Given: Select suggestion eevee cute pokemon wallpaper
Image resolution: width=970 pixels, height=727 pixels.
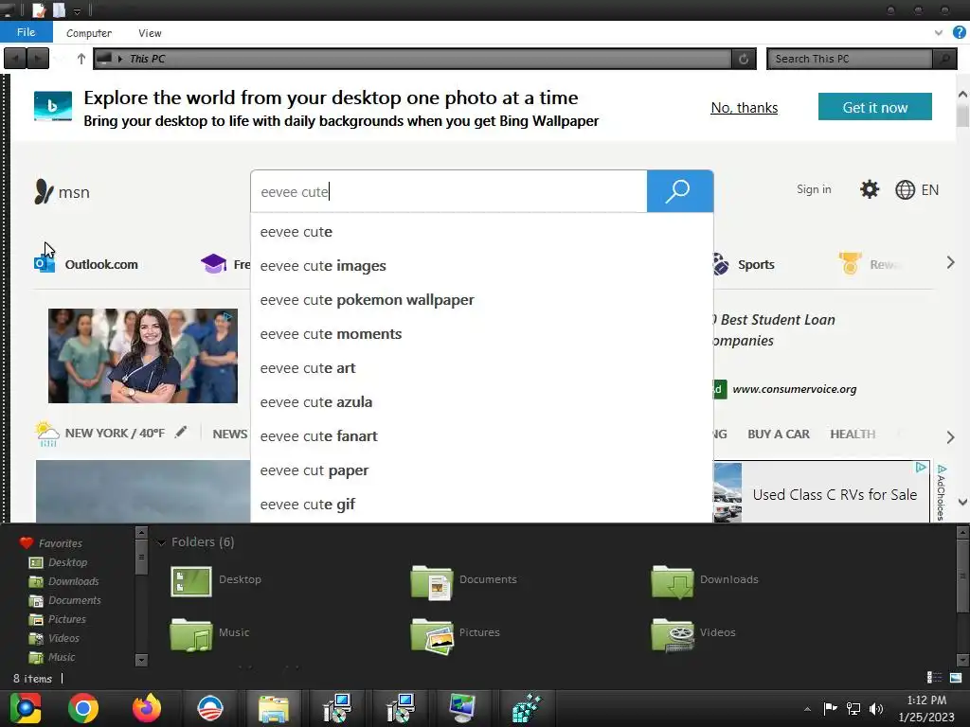Looking at the screenshot, I should coord(482,300).
